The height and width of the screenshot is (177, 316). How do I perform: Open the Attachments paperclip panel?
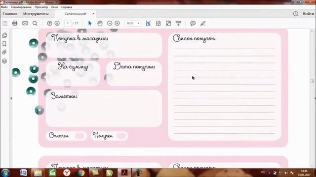point(4,52)
